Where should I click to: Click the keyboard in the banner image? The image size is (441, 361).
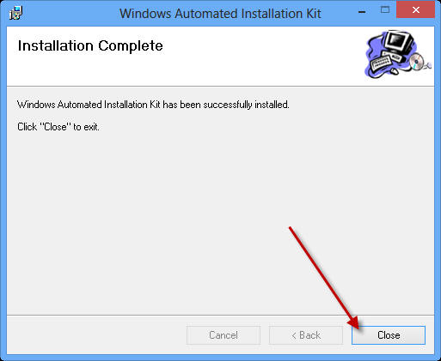[381, 64]
